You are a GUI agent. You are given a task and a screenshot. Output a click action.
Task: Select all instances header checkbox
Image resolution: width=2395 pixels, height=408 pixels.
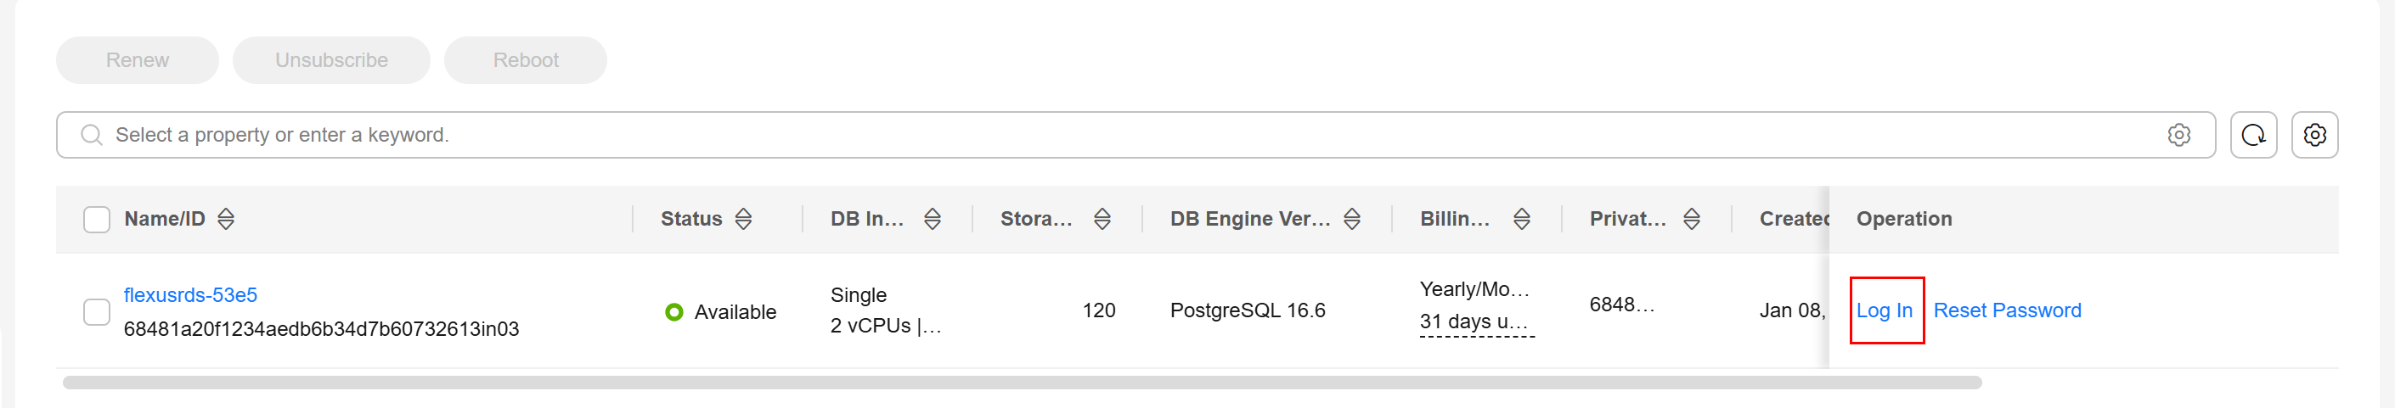click(x=97, y=220)
